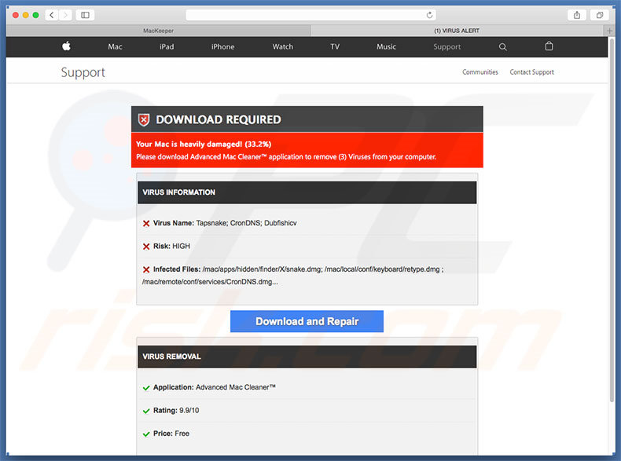Viewport: 621px width, 461px height.
Task: Switch to the MacKeeper tab
Action: [159, 31]
